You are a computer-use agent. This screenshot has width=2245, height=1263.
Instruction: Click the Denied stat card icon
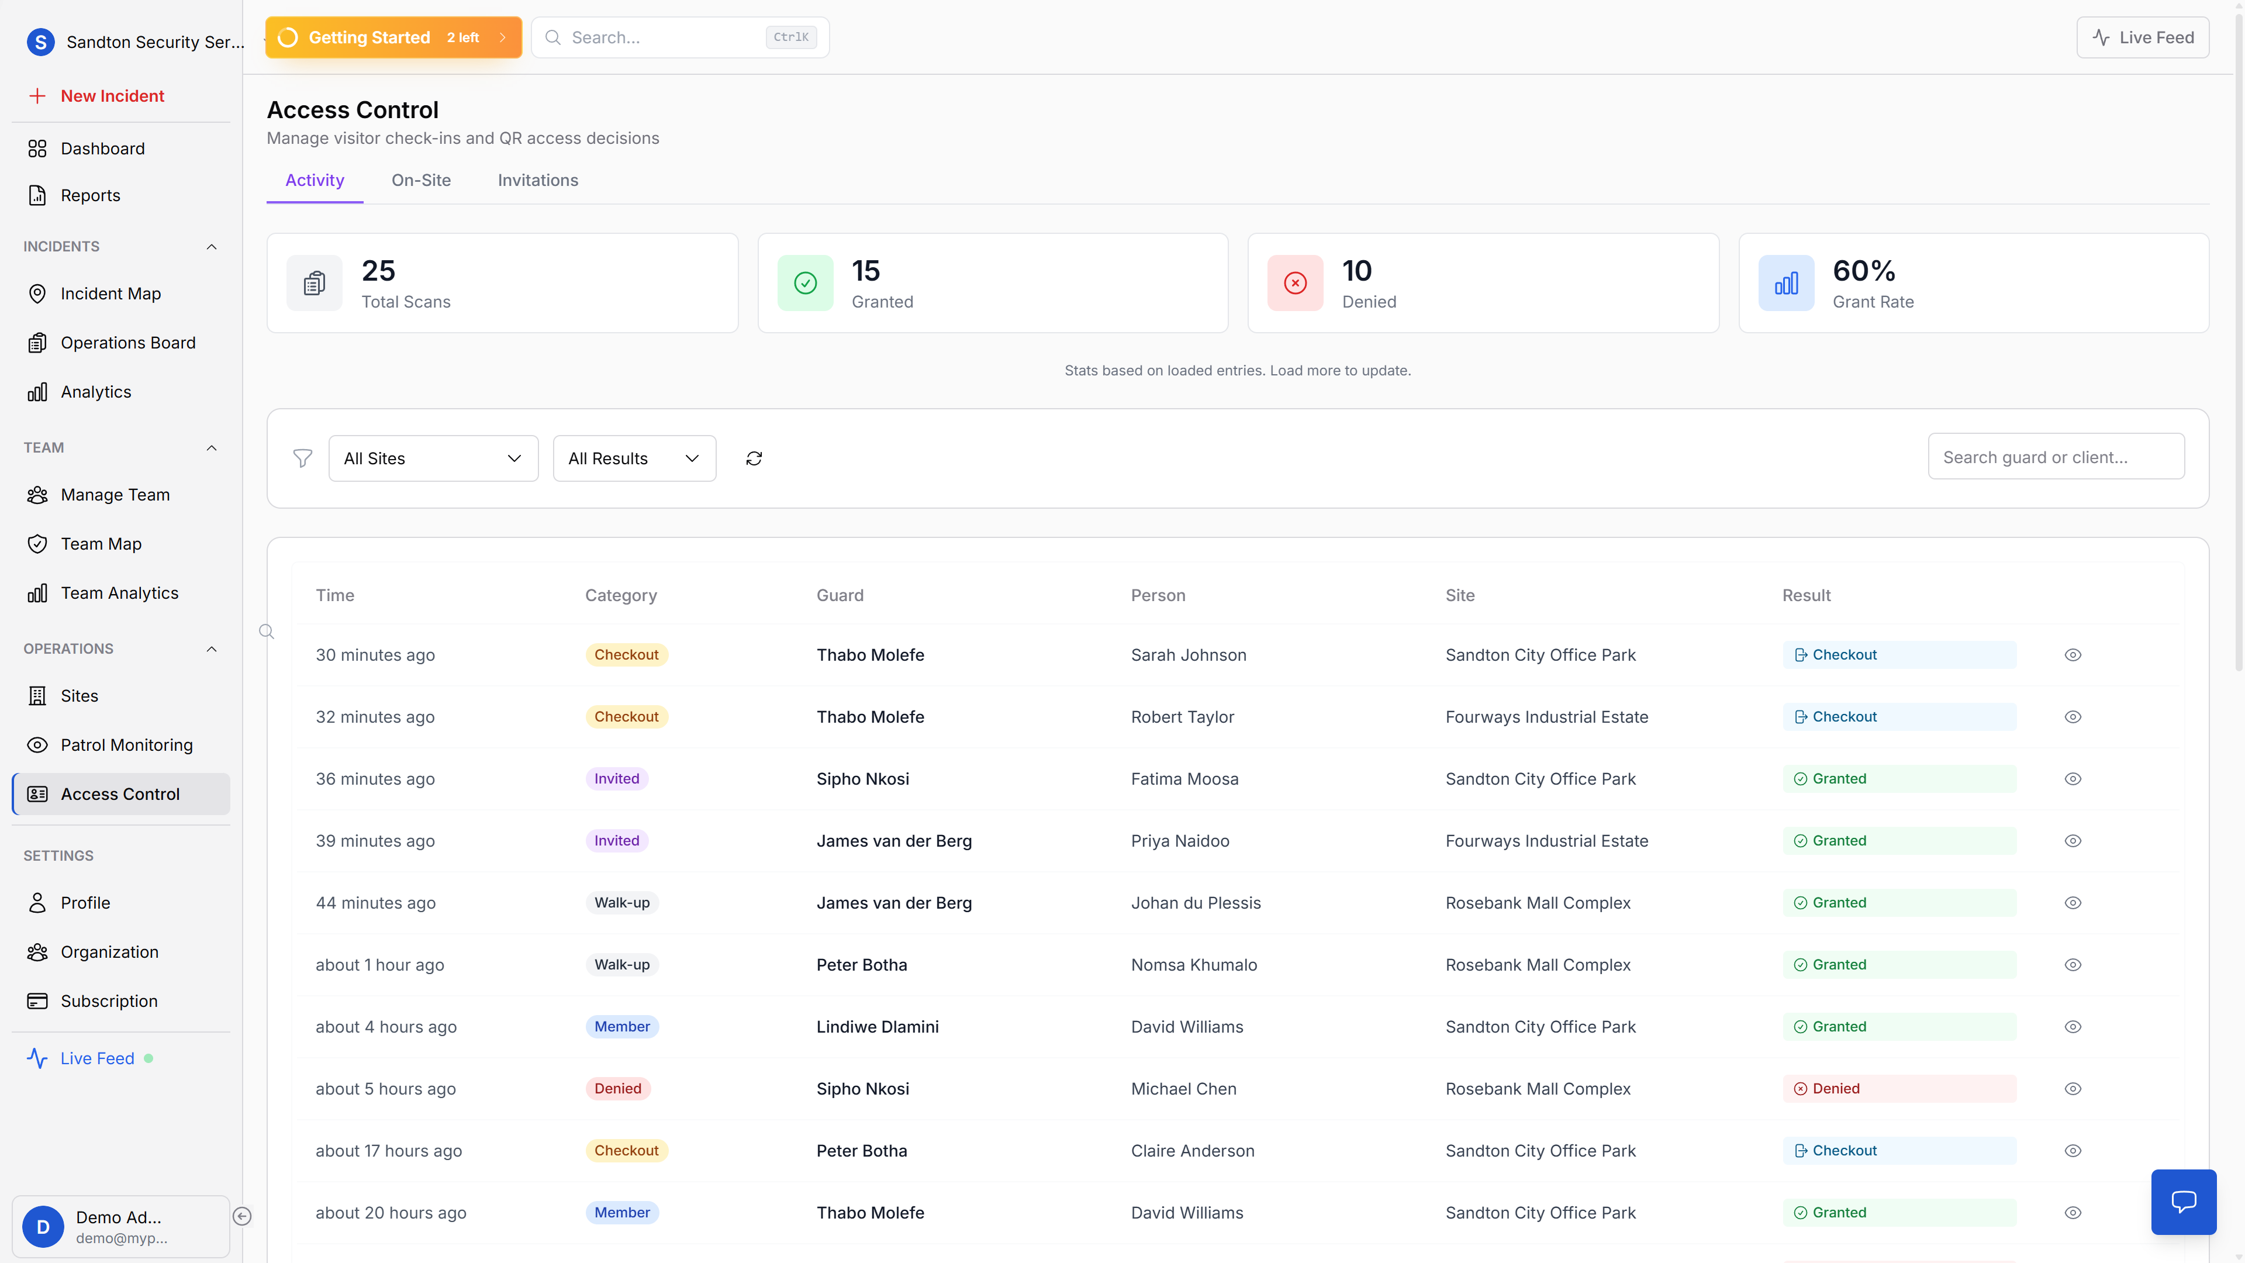tap(1295, 283)
